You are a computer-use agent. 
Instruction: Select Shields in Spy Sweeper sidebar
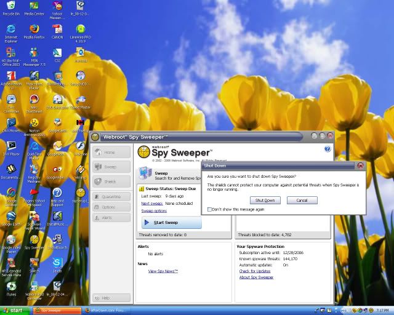111,181
